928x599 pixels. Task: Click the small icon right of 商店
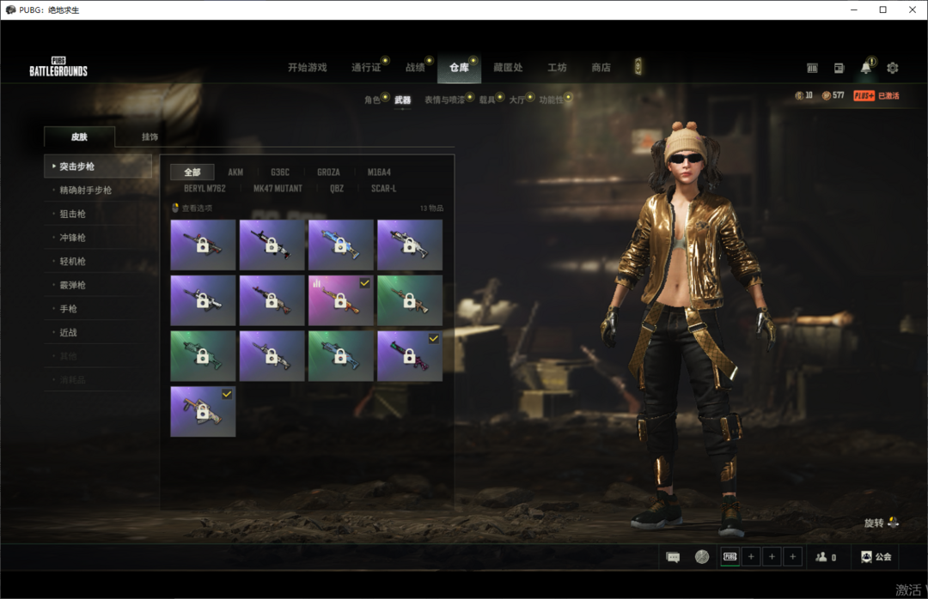(x=638, y=67)
